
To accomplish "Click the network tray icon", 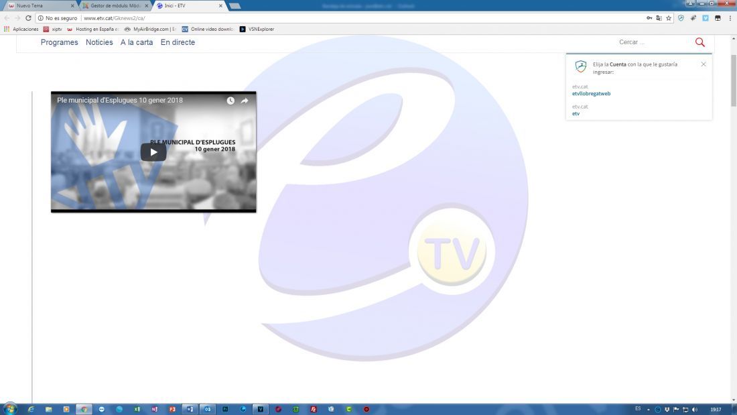I will (685, 410).
